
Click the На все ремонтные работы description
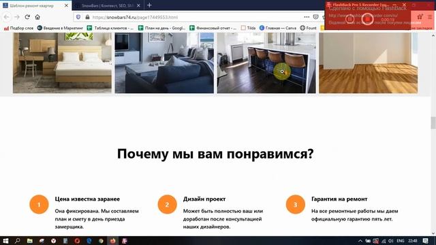pos(354,215)
